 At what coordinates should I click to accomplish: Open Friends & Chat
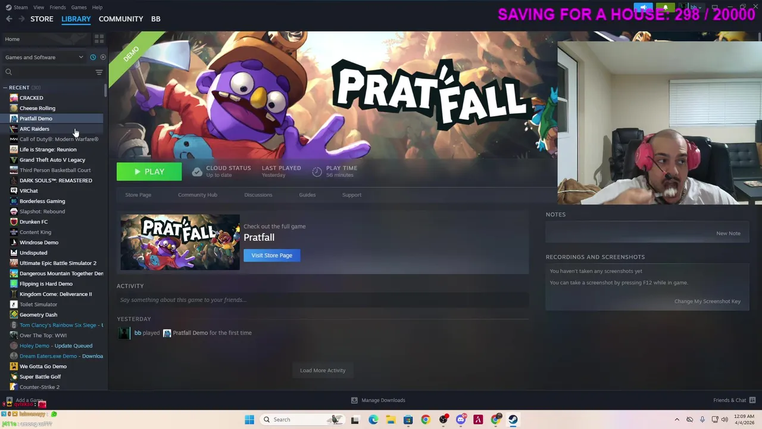pos(734,400)
